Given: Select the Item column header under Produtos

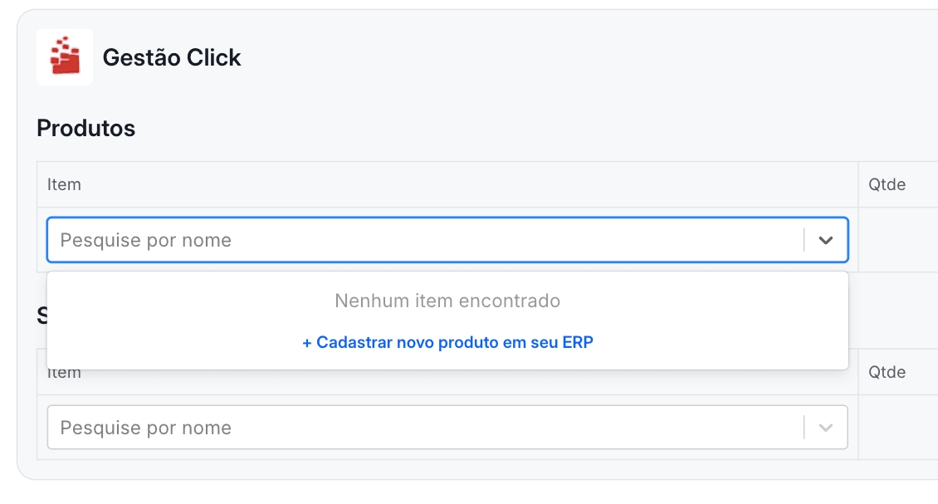Looking at the screenshot, I should [64, 184].
